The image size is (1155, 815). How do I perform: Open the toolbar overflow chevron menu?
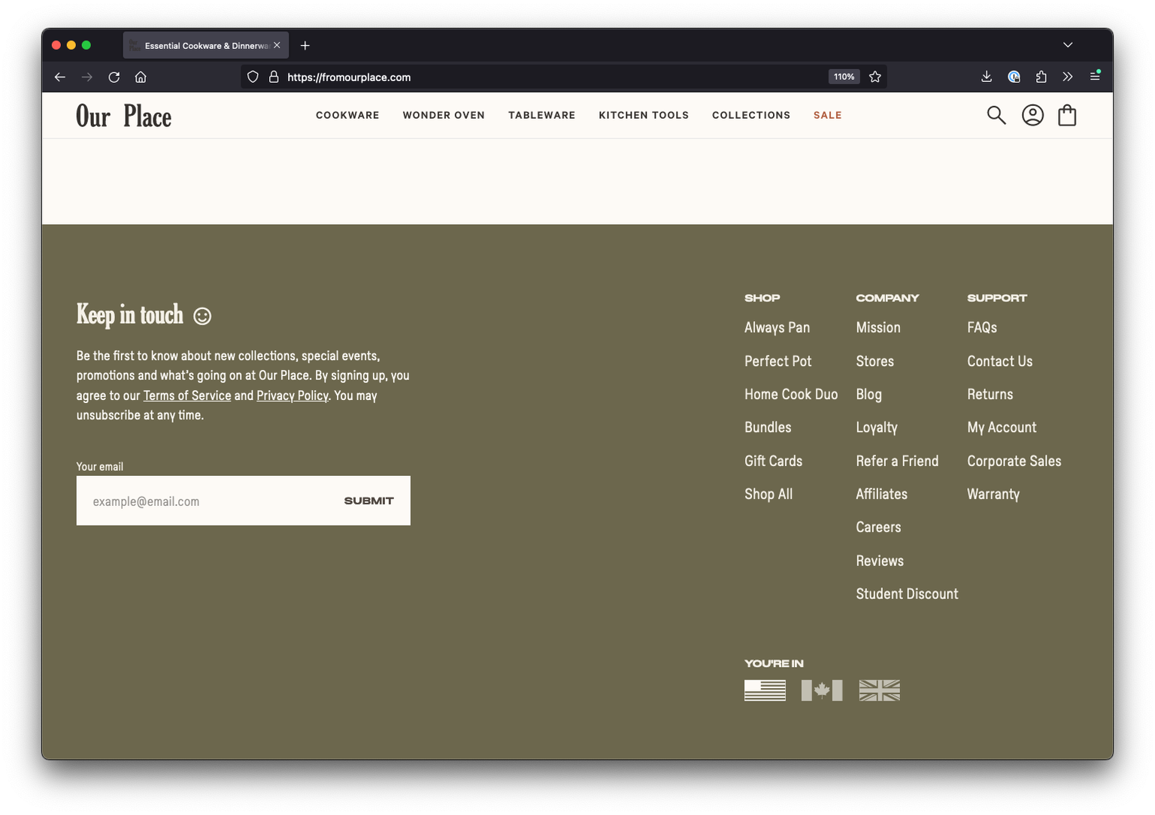coord(1067,76)
